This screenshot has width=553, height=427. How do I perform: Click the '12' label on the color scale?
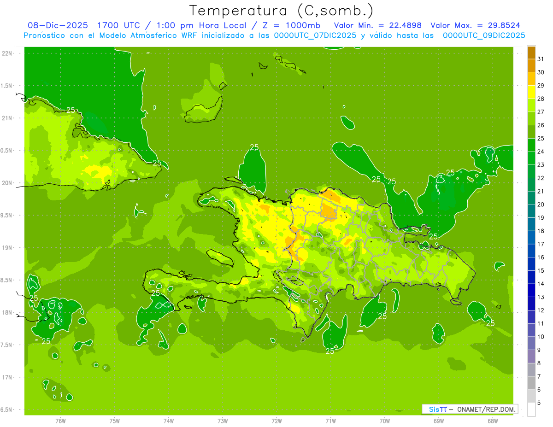[541, 310]
